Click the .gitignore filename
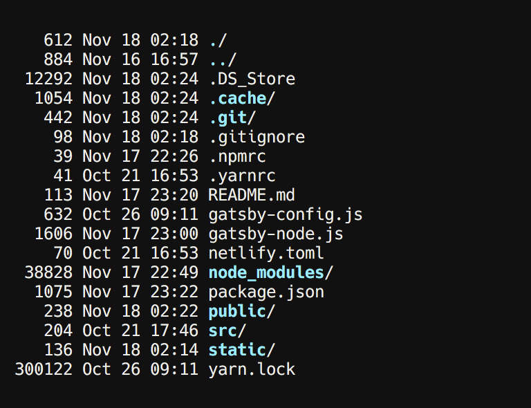Viewport: 531px width, 408px height. 257,137
